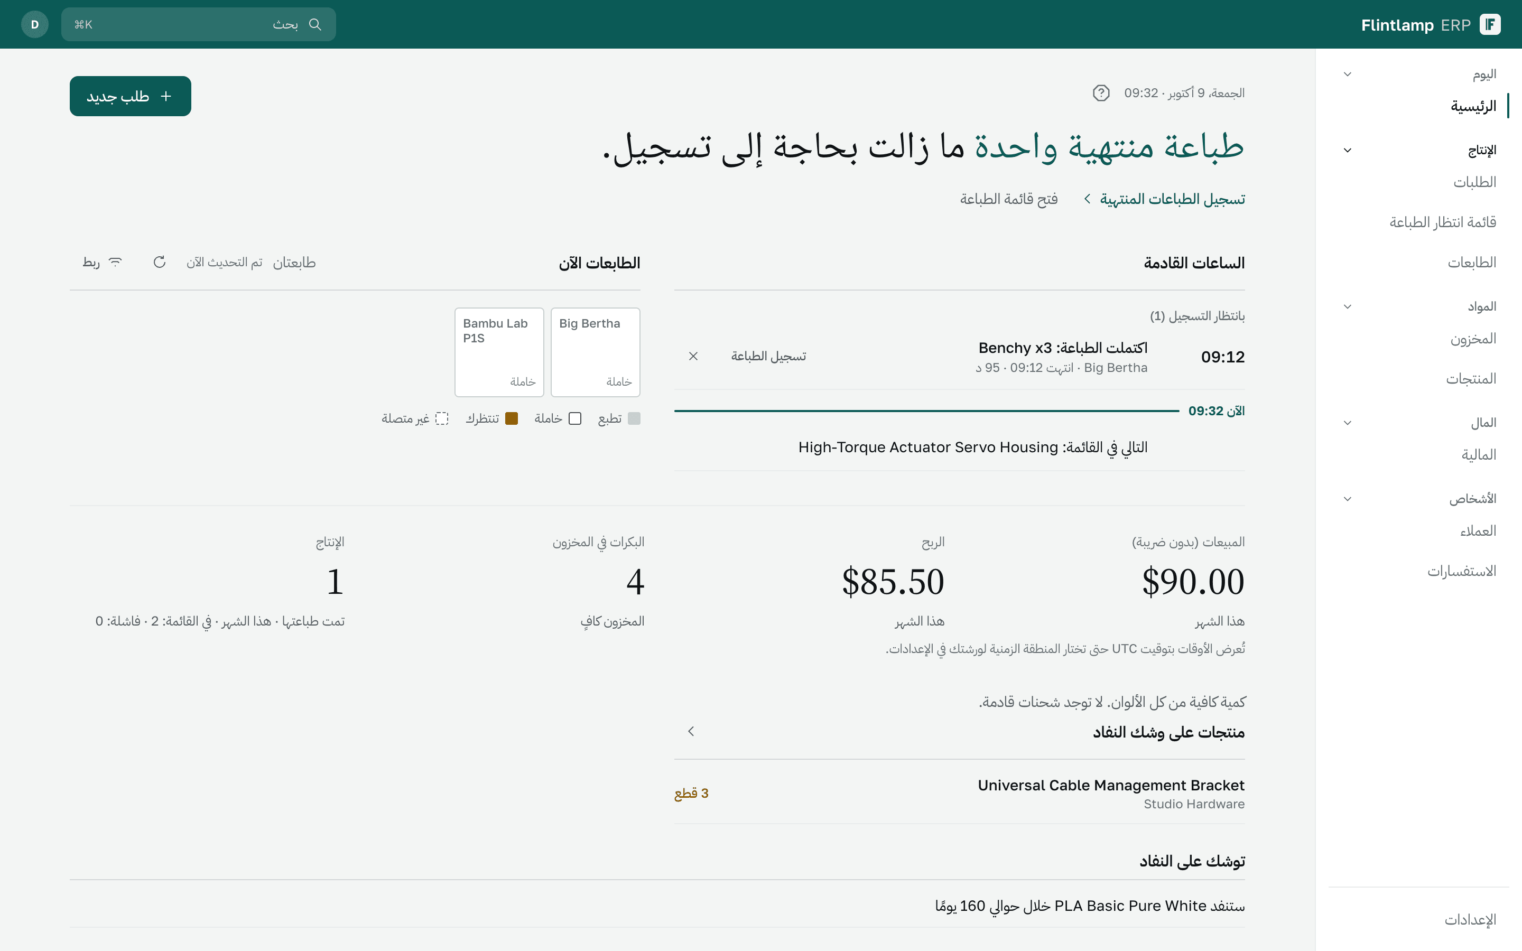Image resolution: width=1522 pixels, height=951 pixels.
Task: Click the بحث search field
Action: (198, 24)
